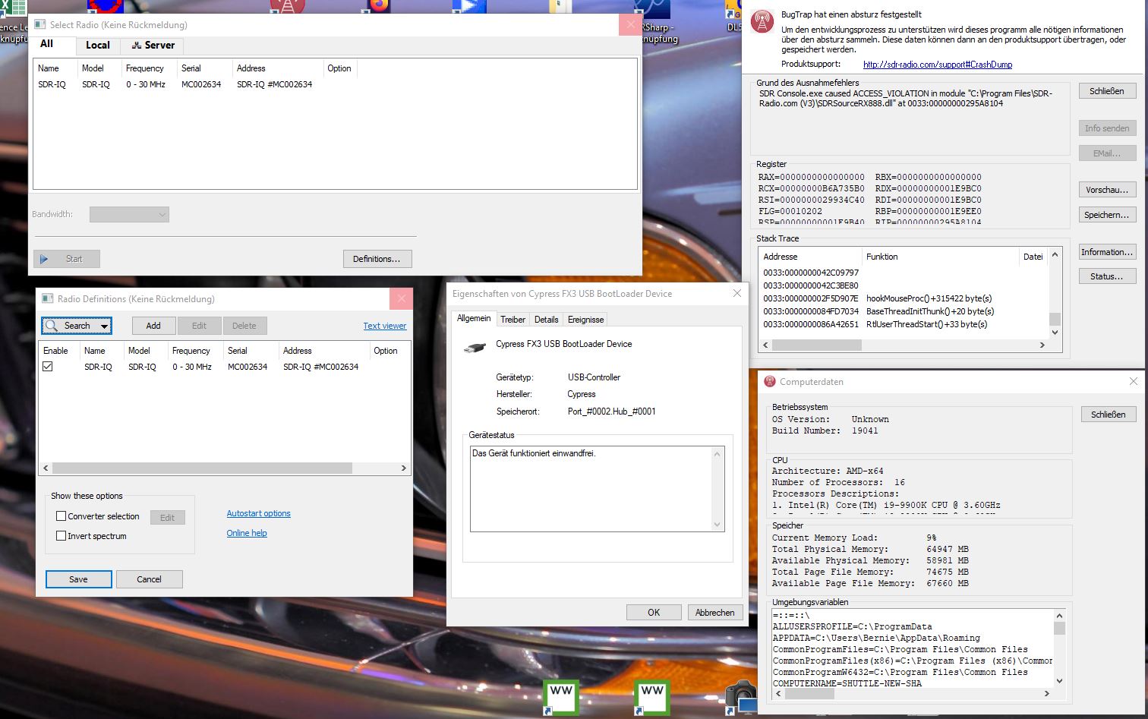This screenshot has width=1148, height=719.
Task: Click the Cypress USB device icon
Action: [x=475, y=347]
